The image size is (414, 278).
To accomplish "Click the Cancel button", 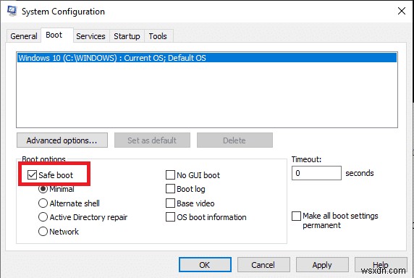I will (x=263, y=265).
